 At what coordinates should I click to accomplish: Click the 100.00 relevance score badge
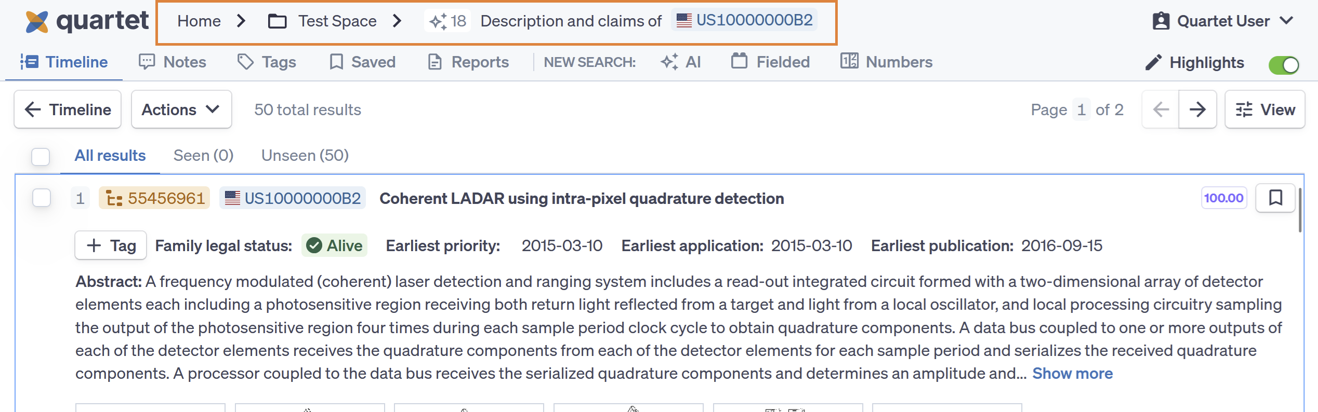click(x=1223, y=198)
